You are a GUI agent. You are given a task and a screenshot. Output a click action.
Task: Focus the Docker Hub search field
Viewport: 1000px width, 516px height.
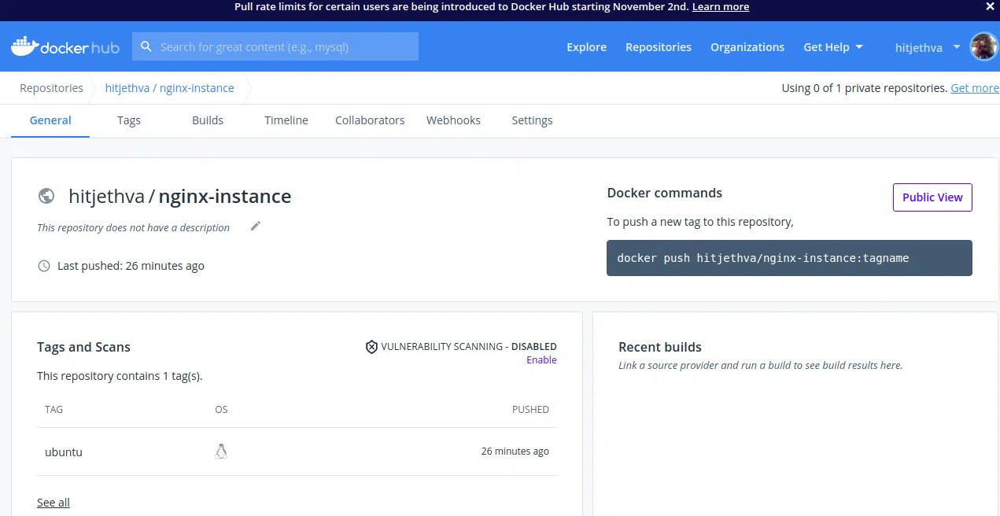click(x=283, y=47)
